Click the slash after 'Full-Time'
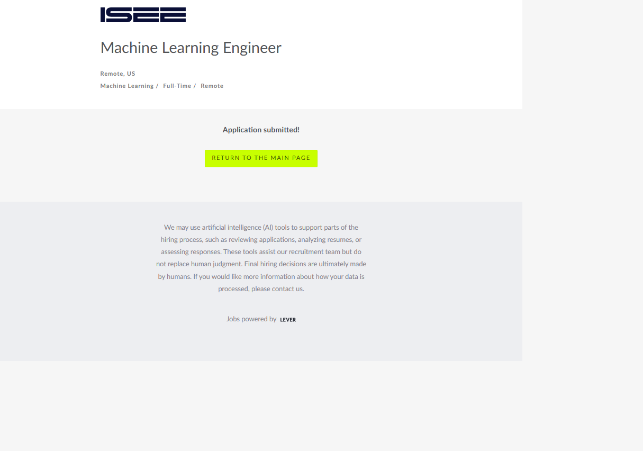Viewport: 643px width, 451px height. click(195, 86)
